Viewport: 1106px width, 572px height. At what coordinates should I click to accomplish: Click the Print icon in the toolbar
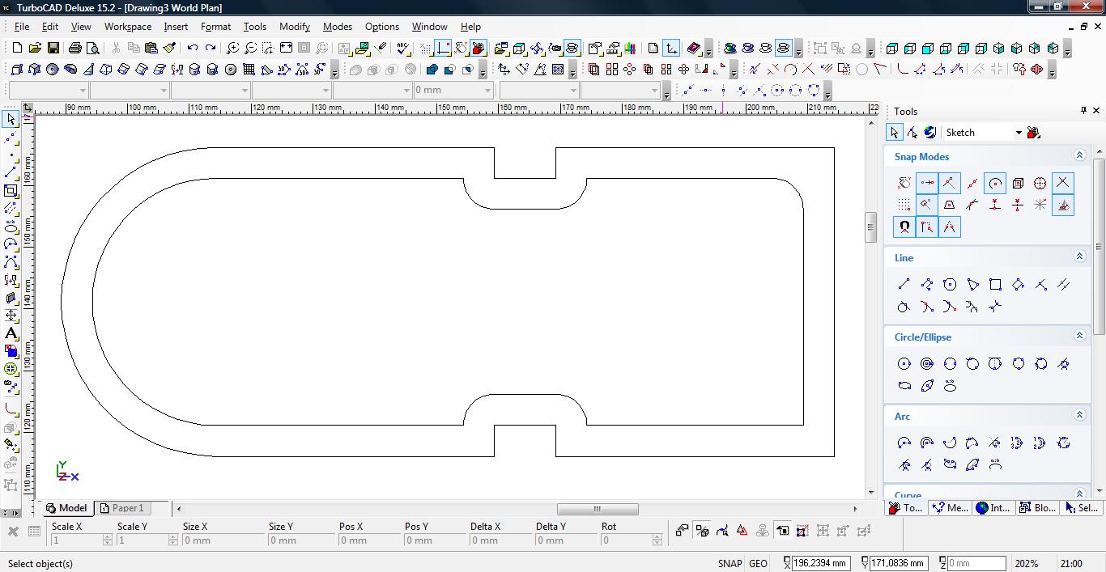coord(75,49)
